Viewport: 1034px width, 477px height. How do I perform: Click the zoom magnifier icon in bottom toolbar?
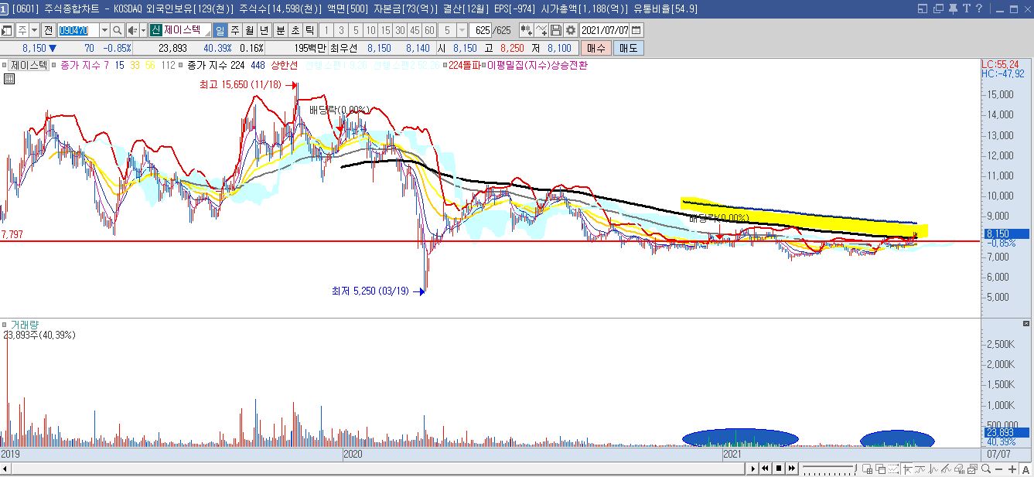[985, 468]
